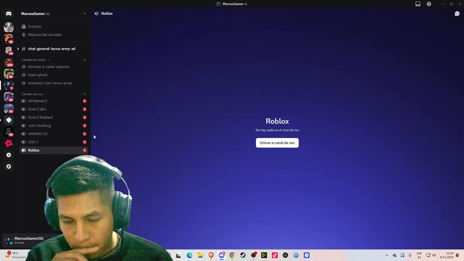Collapse the Canales de texto category
This screenshot has height=261, width=464.
[x=35, y=60]
